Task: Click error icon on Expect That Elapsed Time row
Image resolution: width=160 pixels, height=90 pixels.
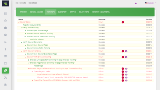Action: [123, 80]
